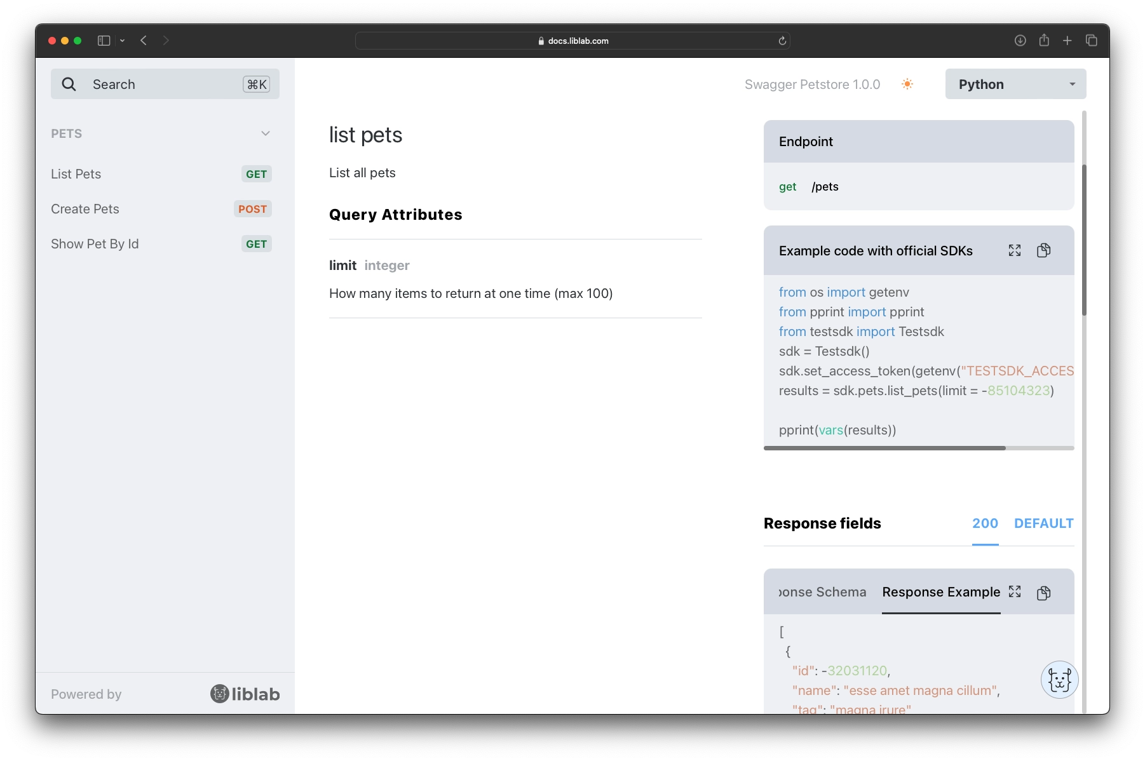The width and height of the screenshot is (1145, 761).
Task: Collapse the PETS section chevron
Action: click(266, 133)
